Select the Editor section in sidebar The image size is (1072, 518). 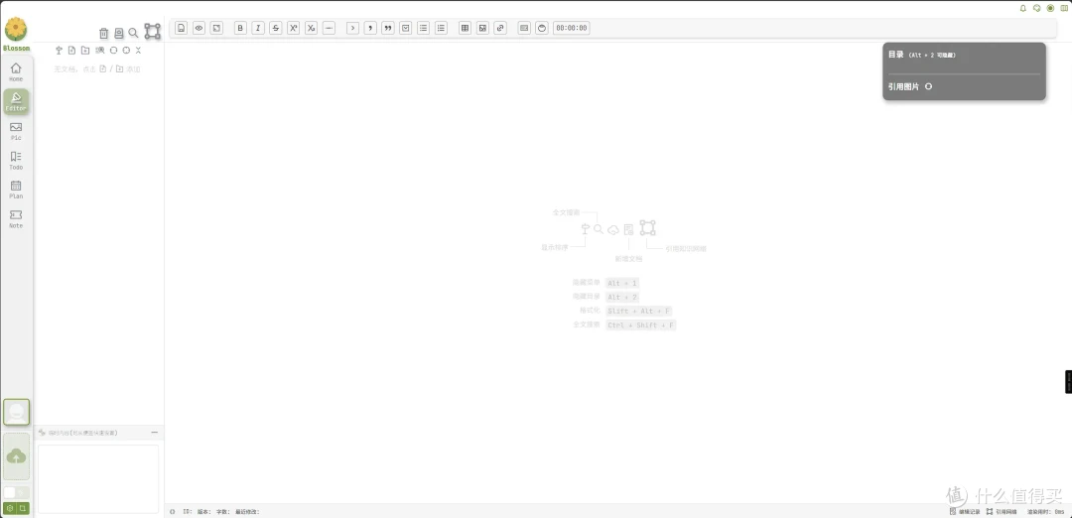coord(16,101)
